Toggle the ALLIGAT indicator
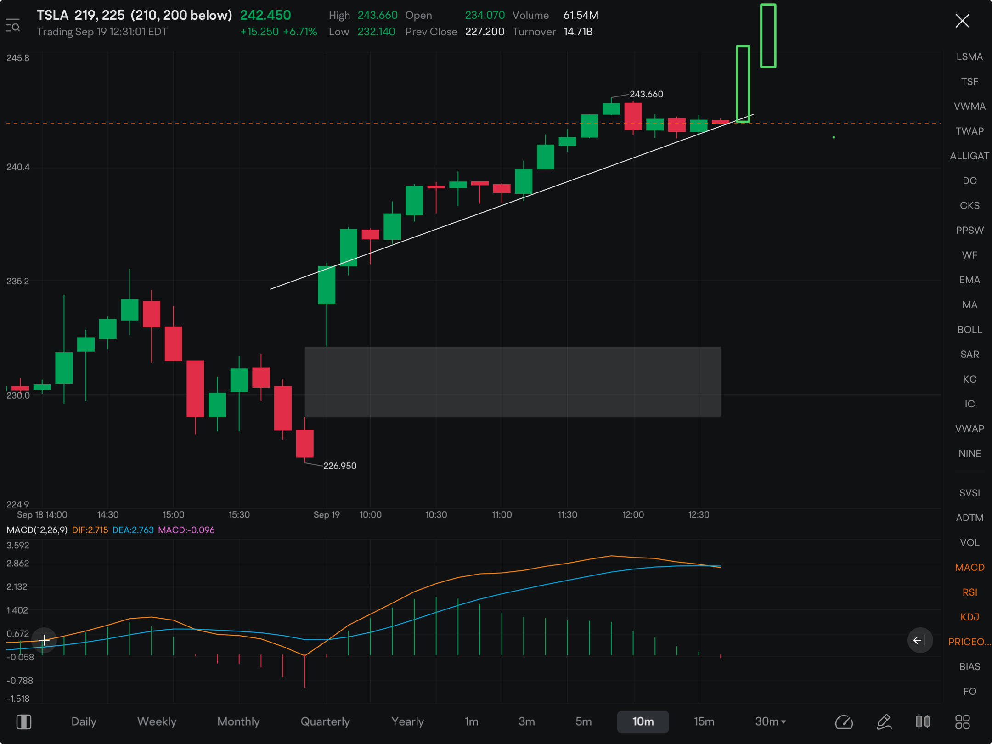The image size is (992, 744). click(969, 156)
